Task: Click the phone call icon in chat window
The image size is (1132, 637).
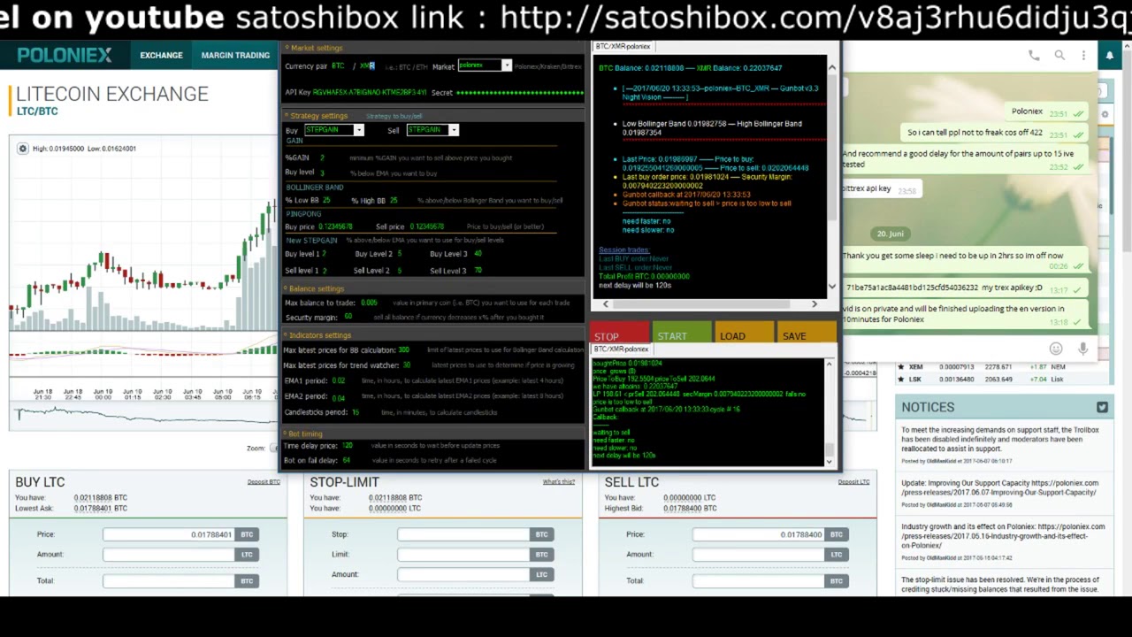Action: 1034,56
